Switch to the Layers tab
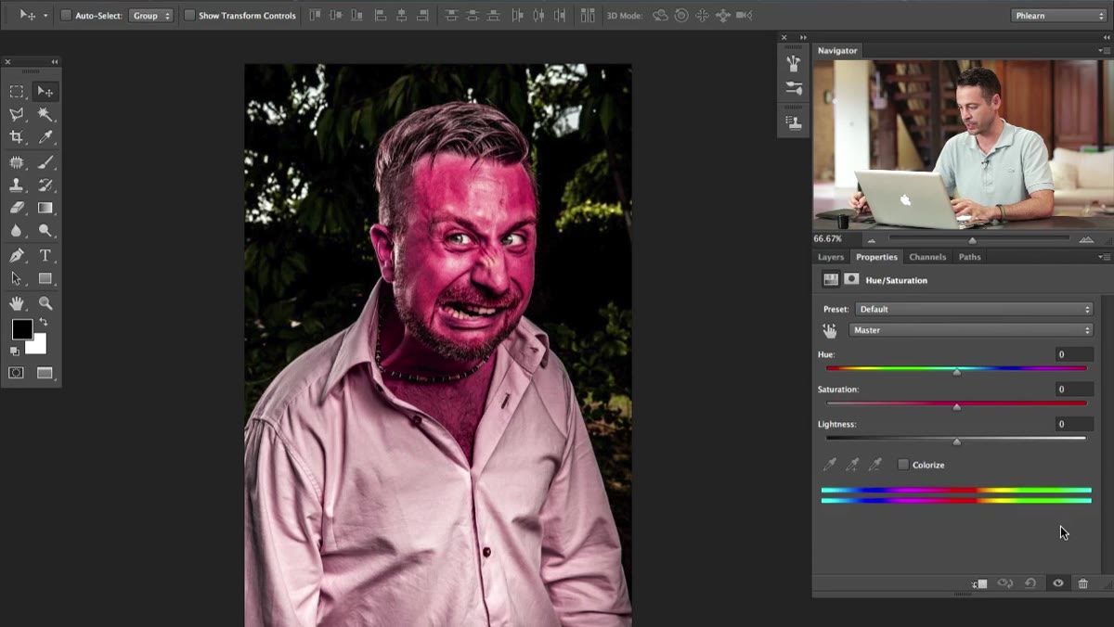 (831, 257)
